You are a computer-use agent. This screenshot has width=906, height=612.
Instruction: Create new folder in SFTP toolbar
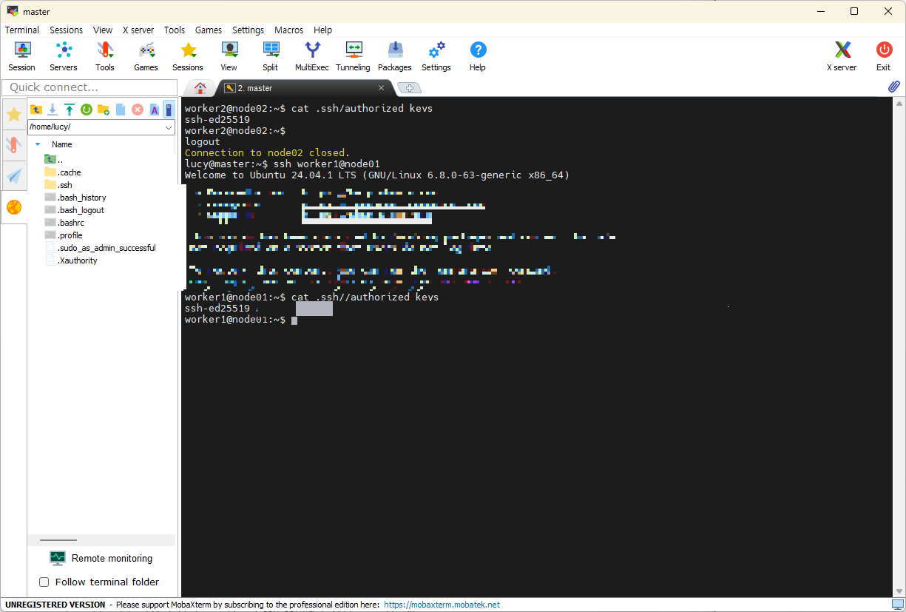(104, 110)
